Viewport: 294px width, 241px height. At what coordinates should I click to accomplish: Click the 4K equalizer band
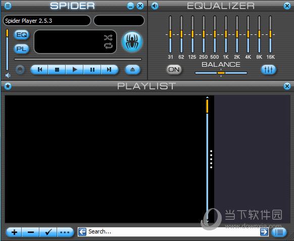[248, 34]
